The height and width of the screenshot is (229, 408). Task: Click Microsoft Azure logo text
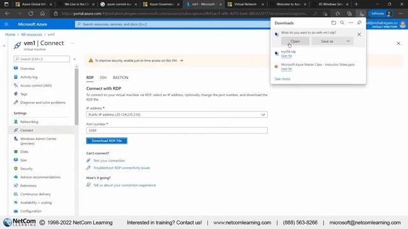click(x=33, y=24)
